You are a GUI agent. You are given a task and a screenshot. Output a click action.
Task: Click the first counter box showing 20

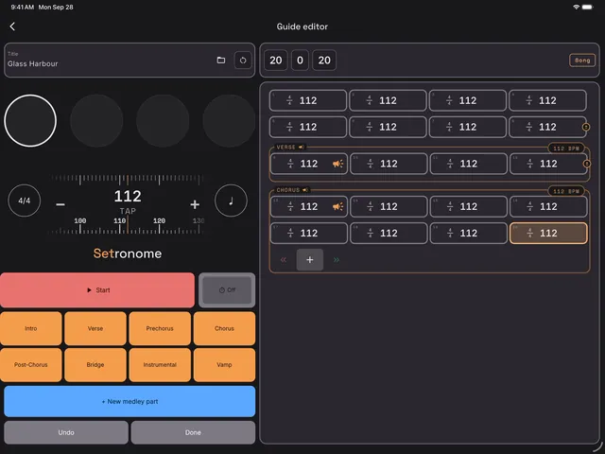(x=275, y=61)
